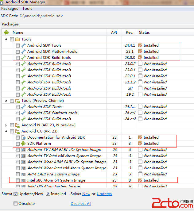The height and width of the screenshot is (211, 194).
Task: Expand the Android N (API 23, N preview) group
Action: click(x=6, y=125)
